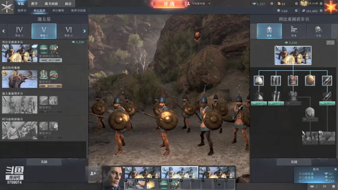Viewport: 338px width, 190px height.
Task: Select the locked upgrade shield icon
Action: [310, 112]
